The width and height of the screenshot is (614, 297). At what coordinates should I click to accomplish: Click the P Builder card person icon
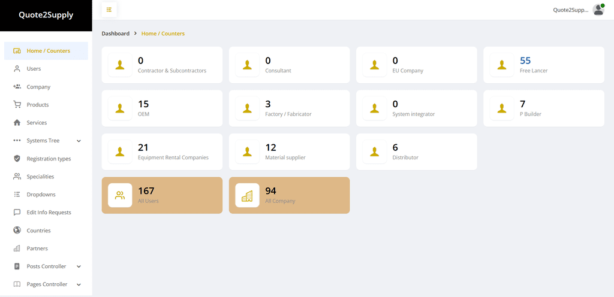(502, 108)
